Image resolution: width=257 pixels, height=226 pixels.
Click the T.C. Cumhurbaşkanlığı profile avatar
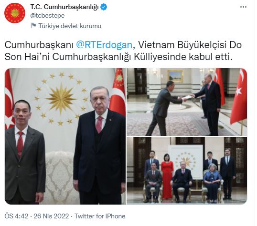tap(15, 13)
